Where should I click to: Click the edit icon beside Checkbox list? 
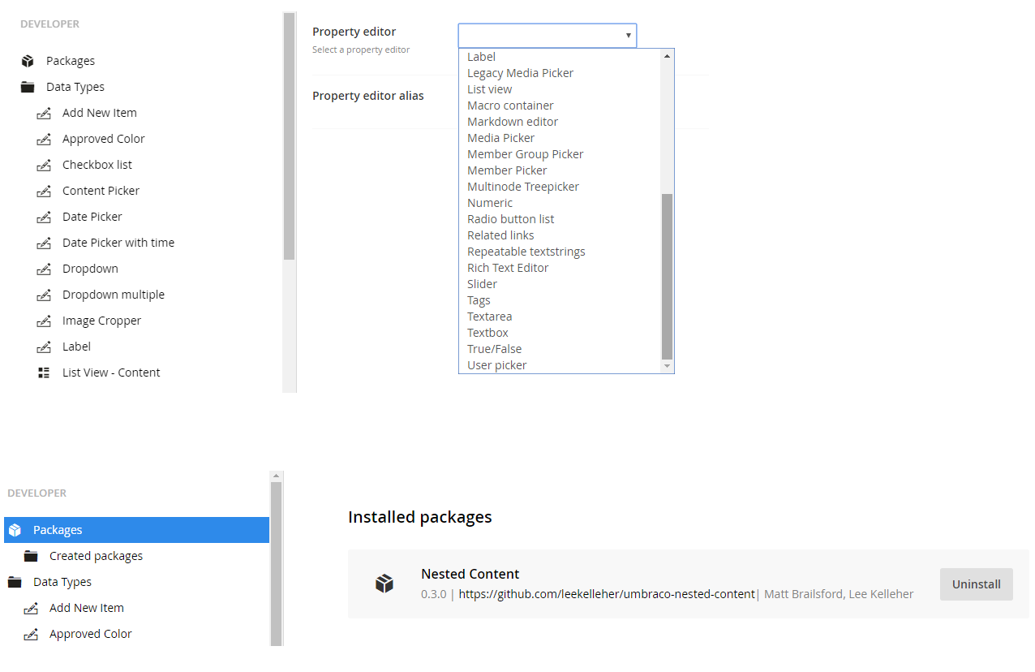point(44,165)
